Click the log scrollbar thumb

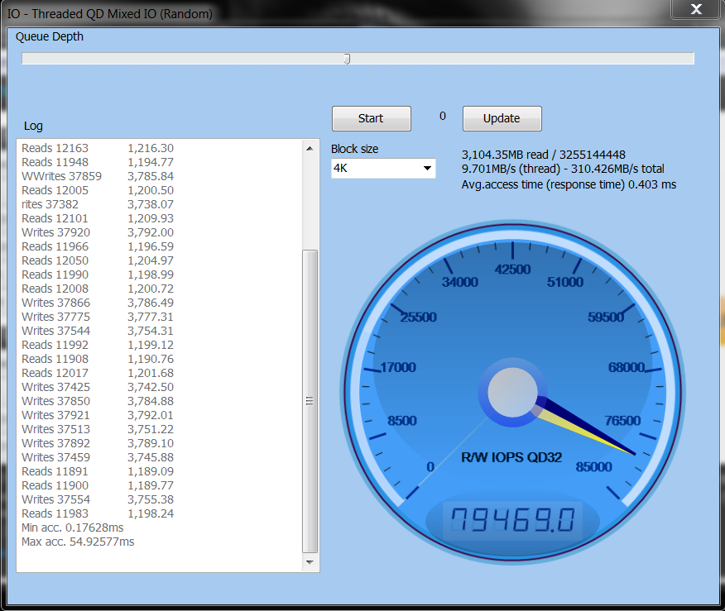coord(310,401)
